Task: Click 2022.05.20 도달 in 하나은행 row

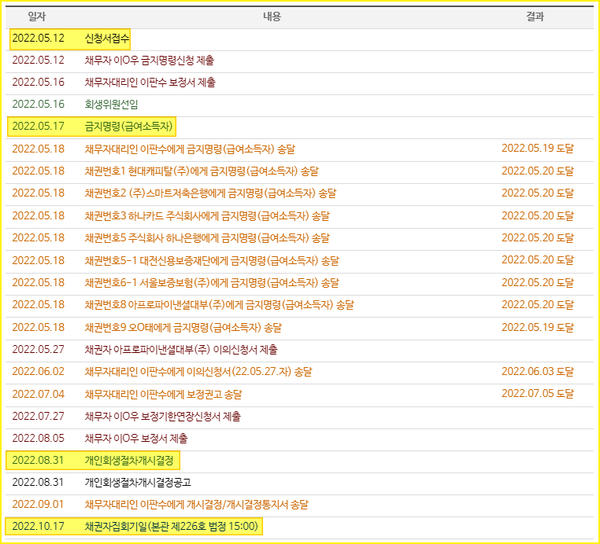Action: pyautogui.click(x=538, y=238)
